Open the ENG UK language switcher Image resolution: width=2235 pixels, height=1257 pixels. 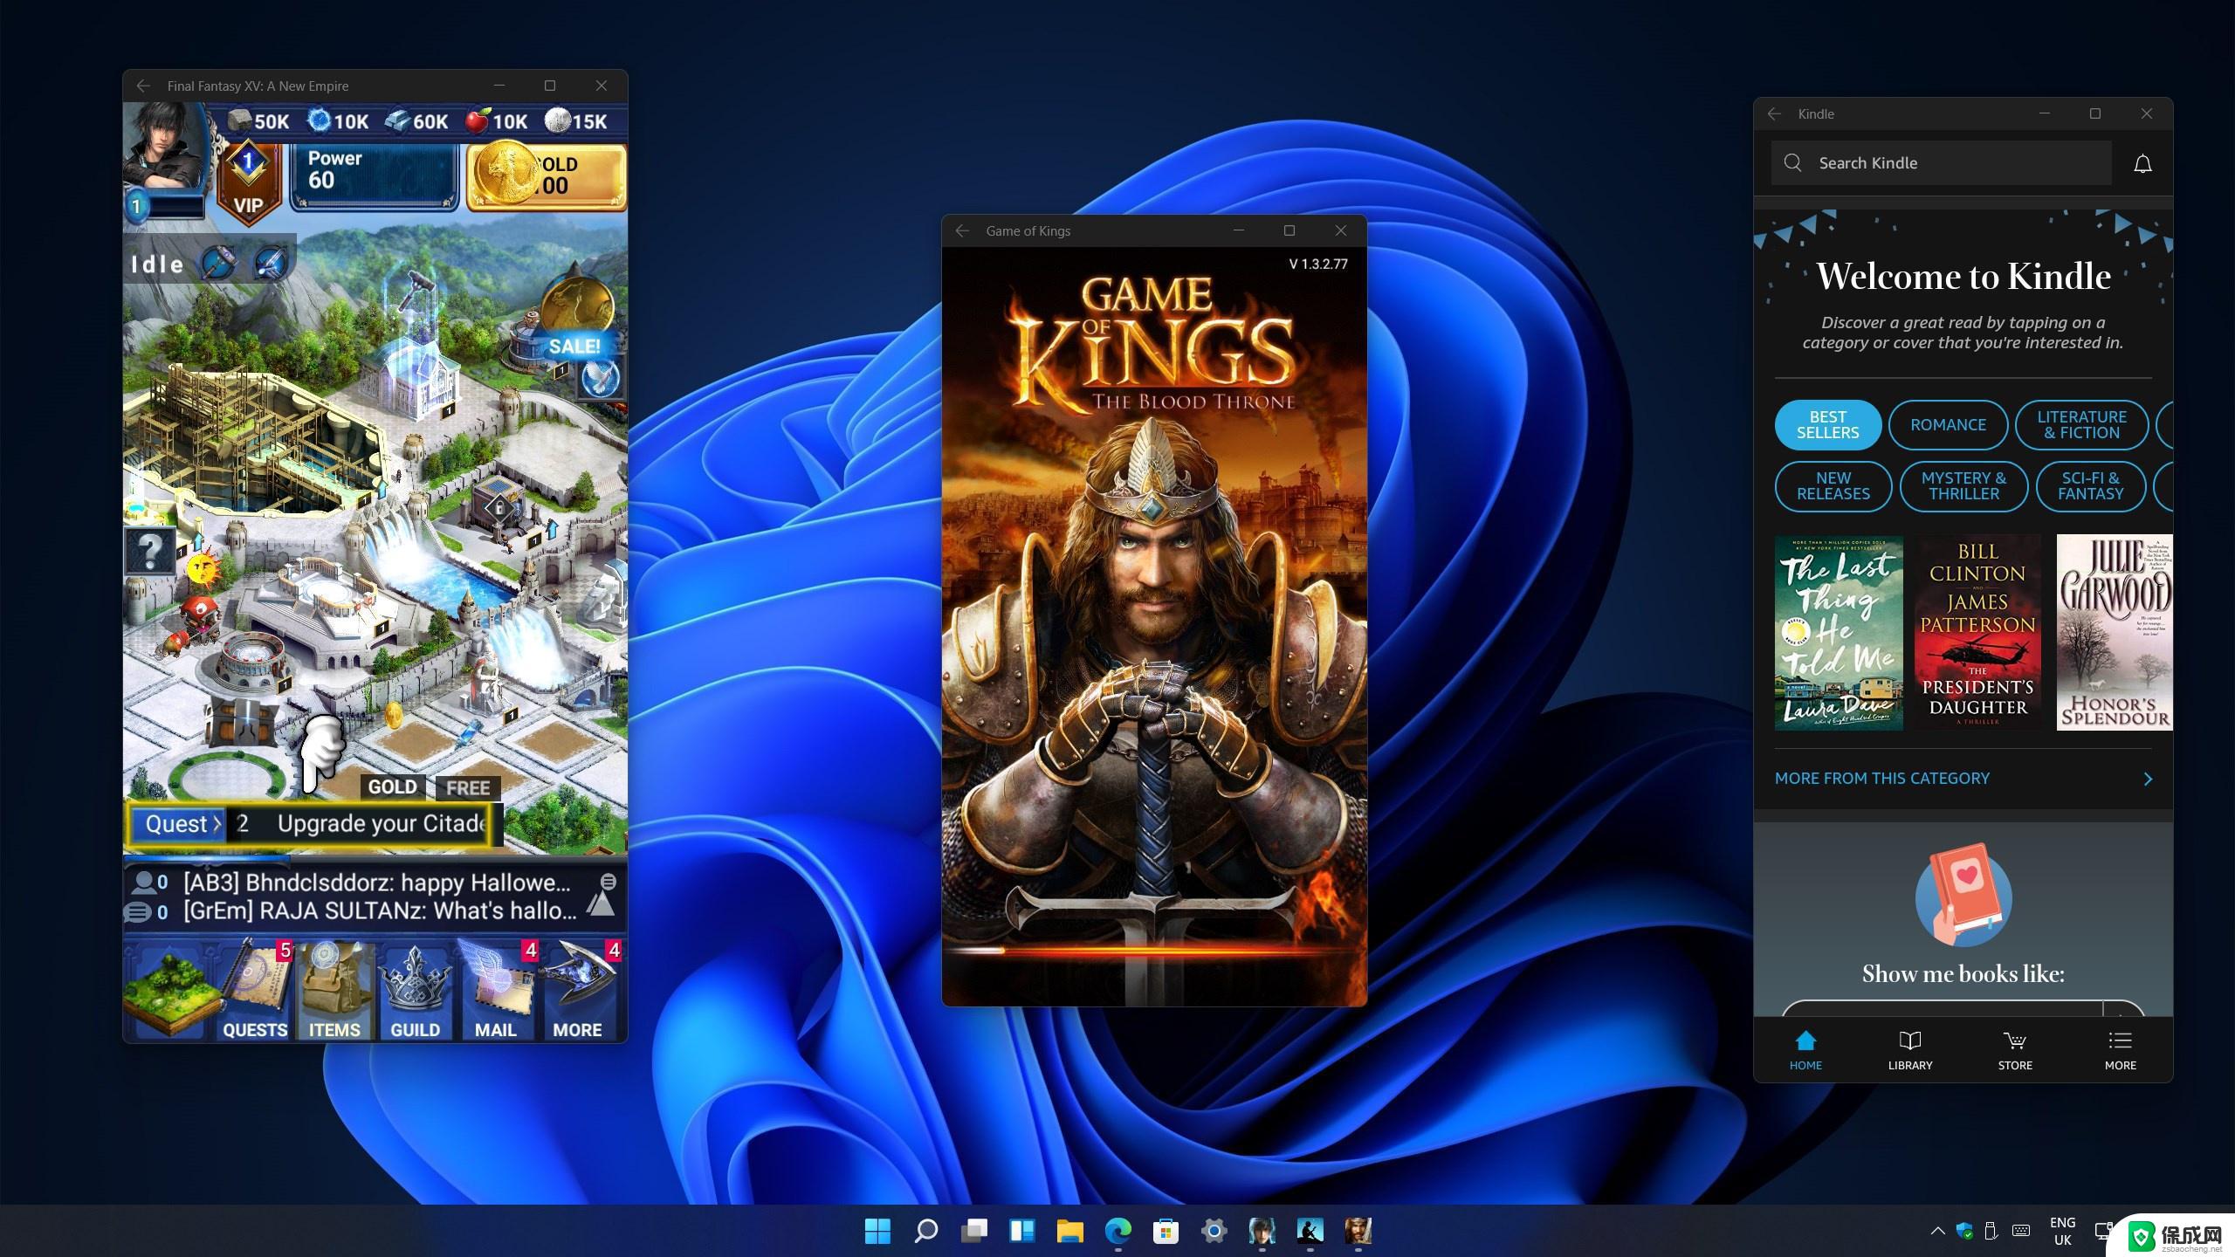pyautogui.click(x=2062, y=1231)
